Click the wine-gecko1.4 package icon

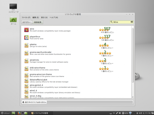pos(26,86)
